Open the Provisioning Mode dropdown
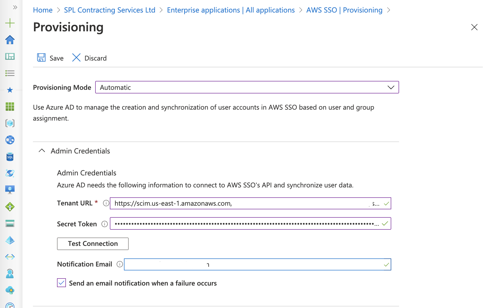The height and width of the screenshot is (308, 488). click(x=247, y=87)
